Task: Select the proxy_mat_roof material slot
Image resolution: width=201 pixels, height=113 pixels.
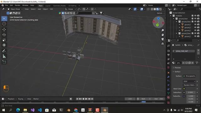Action: tap(183, 51)
